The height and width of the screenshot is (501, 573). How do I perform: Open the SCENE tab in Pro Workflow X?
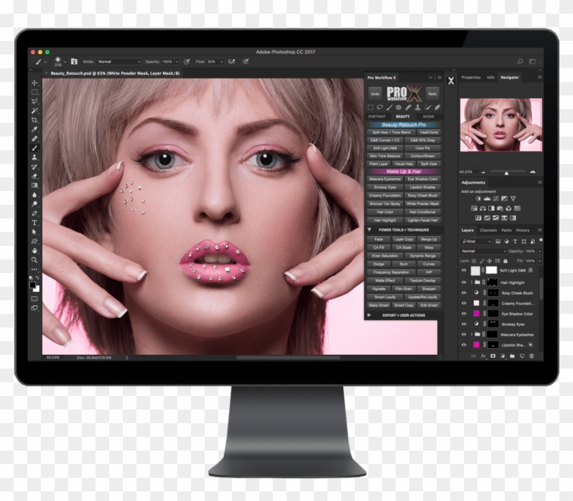tap(428, 117)
